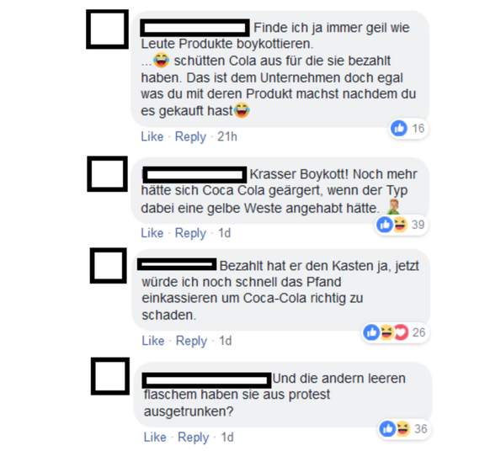This screenshot has width=490, height=467.
Task: Click the haha reaction icon beside 36
Action: pyautogui.click(x=403, y=429)
